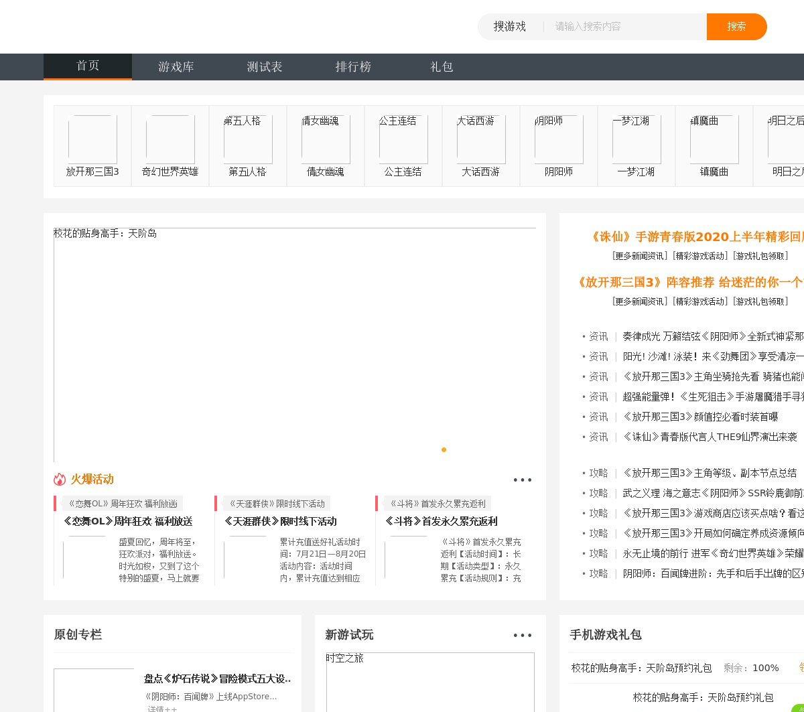Open the 大话西游 game icon

point(481,139)
